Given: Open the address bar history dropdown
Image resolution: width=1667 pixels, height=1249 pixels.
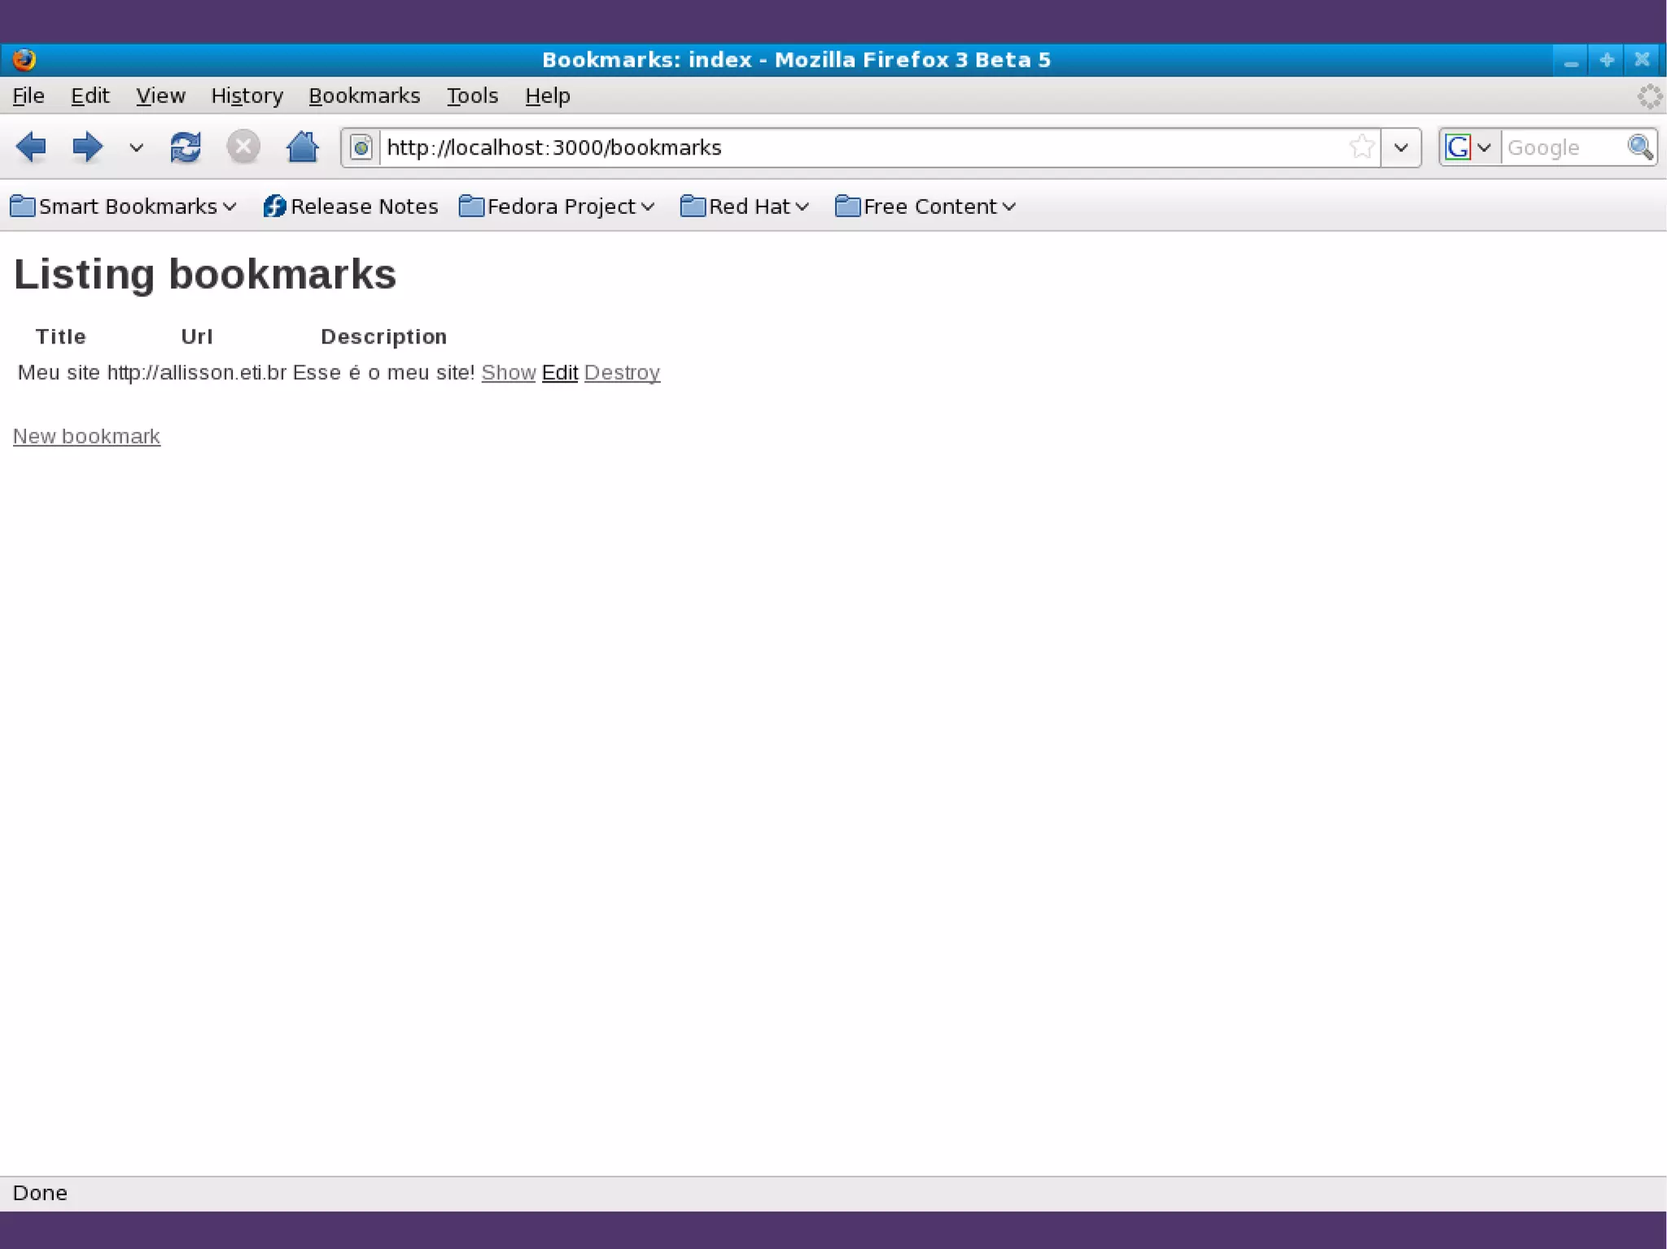Looking at the screenshot, I should pos(1401,147).
